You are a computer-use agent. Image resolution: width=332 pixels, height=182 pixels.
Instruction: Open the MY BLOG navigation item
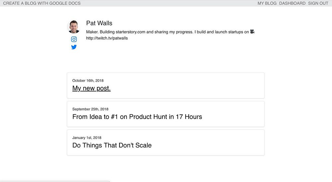[267, 3]
